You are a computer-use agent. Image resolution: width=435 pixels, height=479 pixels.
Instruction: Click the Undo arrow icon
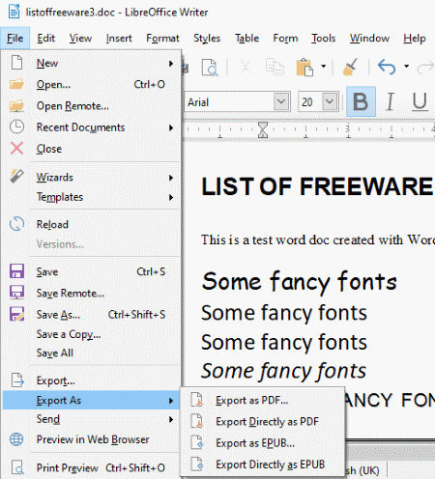pyautogui.click(x=387, y=67)
